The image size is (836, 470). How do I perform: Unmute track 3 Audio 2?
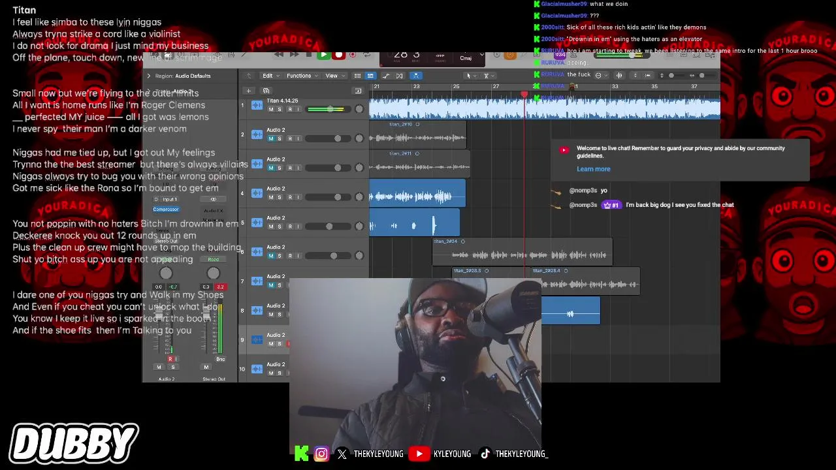click(x=271, y=168)
